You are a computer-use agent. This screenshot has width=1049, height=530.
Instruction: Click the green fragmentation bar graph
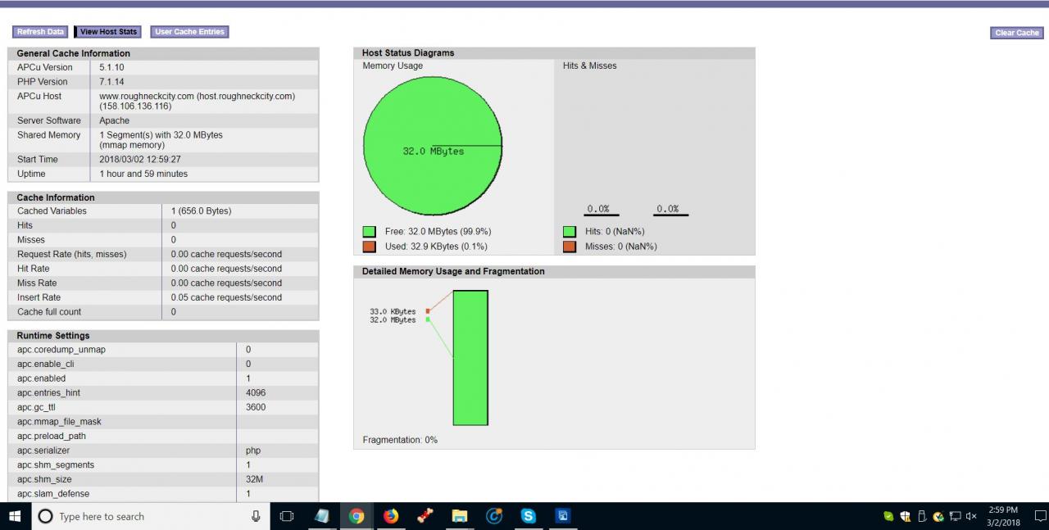coord(470,358)
